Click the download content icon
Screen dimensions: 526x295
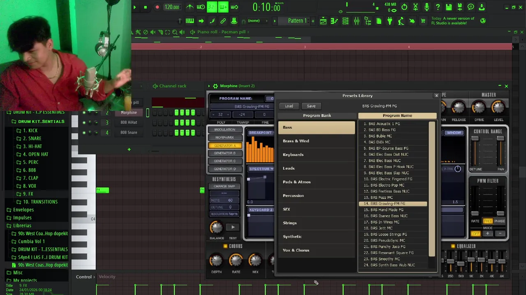tap(482, 7)
